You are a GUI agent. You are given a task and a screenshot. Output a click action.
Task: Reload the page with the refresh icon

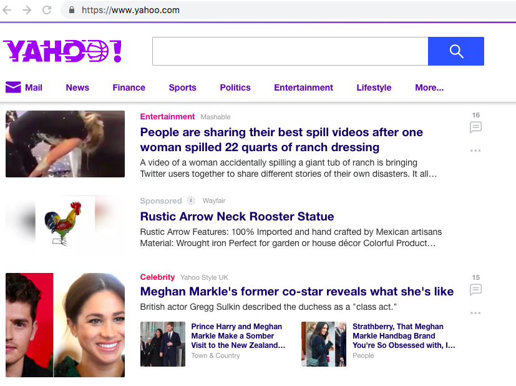pyautogui.click(x=47, y=10)
